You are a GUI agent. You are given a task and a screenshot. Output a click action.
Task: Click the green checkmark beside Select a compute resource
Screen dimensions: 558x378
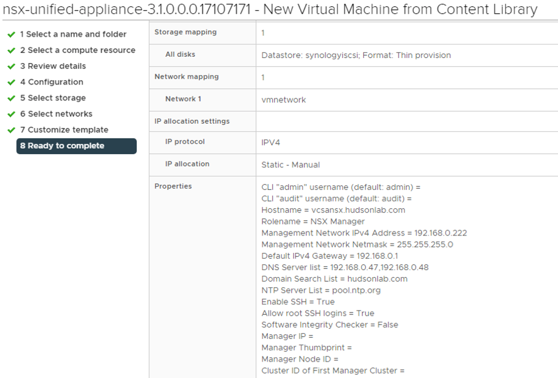click(x=11, y=50)
